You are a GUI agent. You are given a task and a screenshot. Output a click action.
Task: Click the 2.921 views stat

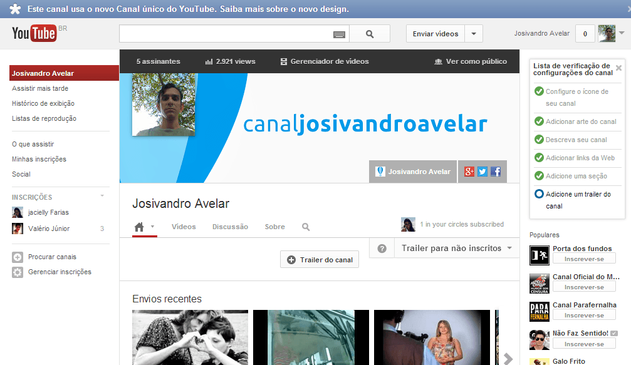point(230,61)
